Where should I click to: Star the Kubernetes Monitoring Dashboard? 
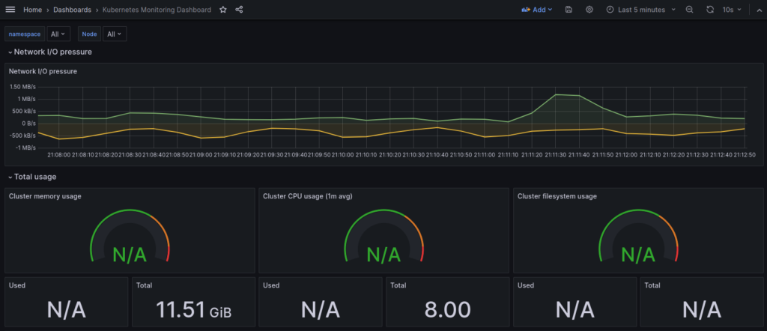click(x=223, y=10)
